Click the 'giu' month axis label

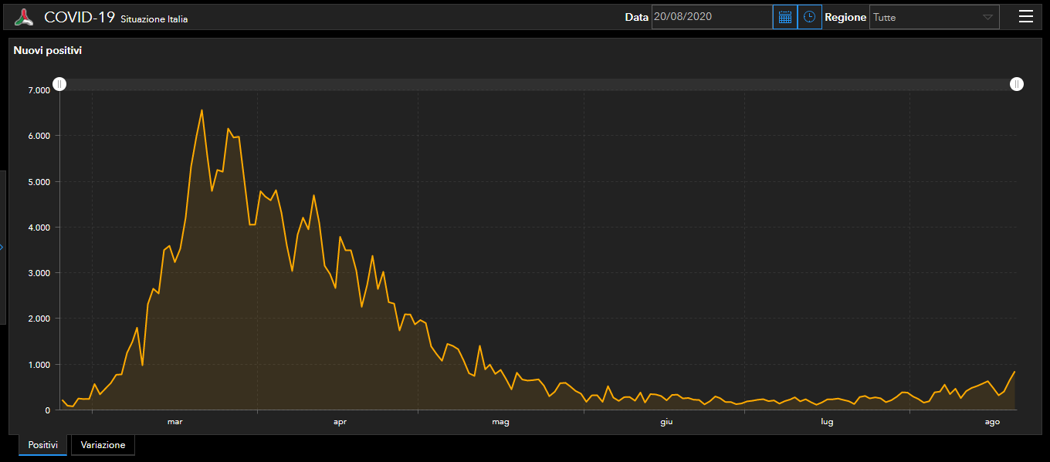tap(666, 422)
